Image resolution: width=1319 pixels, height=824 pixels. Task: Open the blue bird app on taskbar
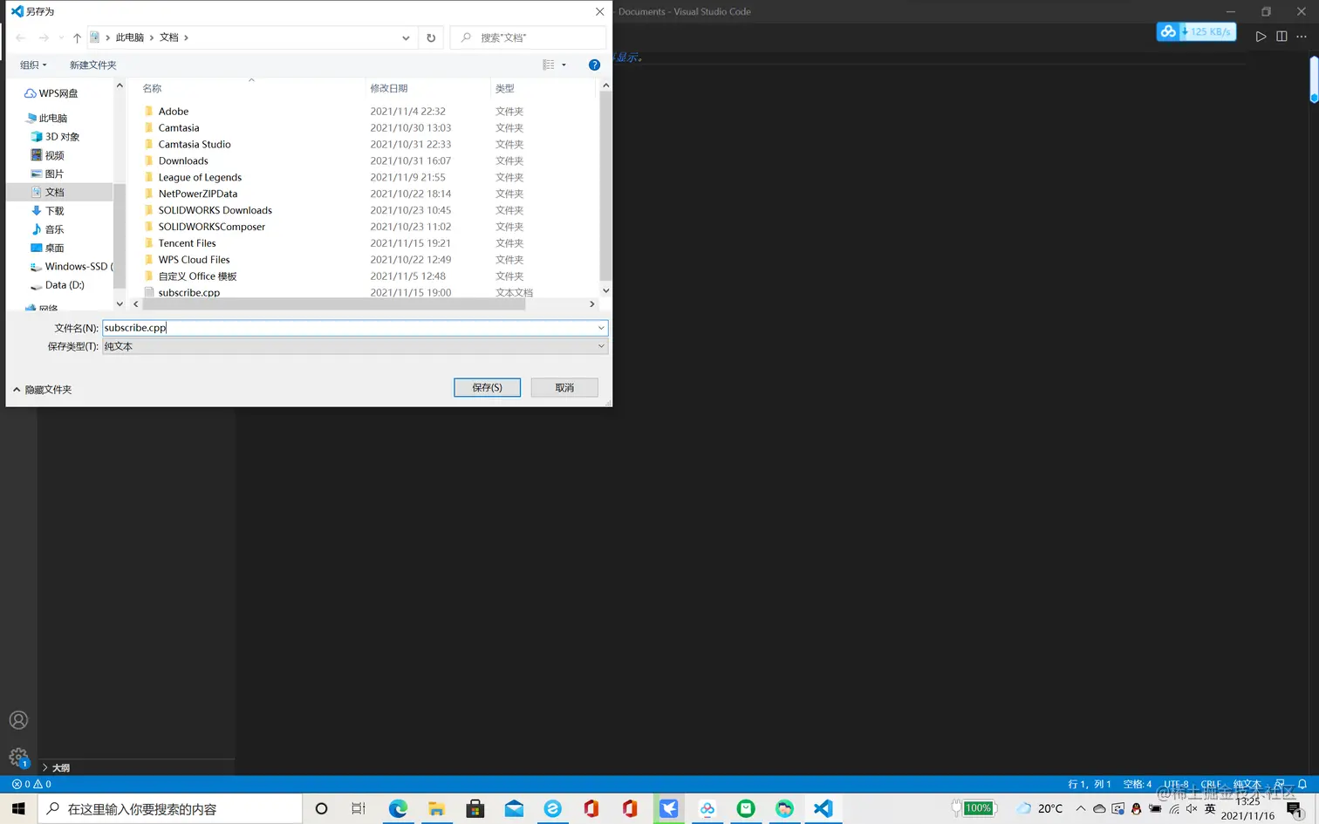pos(669,809)
